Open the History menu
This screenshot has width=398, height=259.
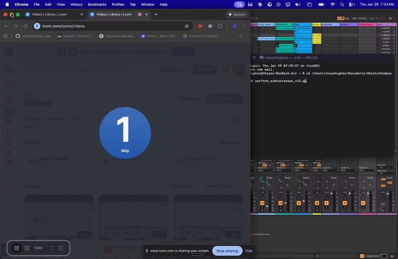(77, 4)
